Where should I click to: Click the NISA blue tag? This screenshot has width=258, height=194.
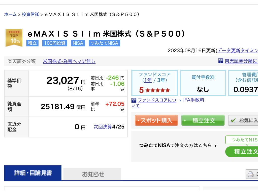[x=78, y=43]
